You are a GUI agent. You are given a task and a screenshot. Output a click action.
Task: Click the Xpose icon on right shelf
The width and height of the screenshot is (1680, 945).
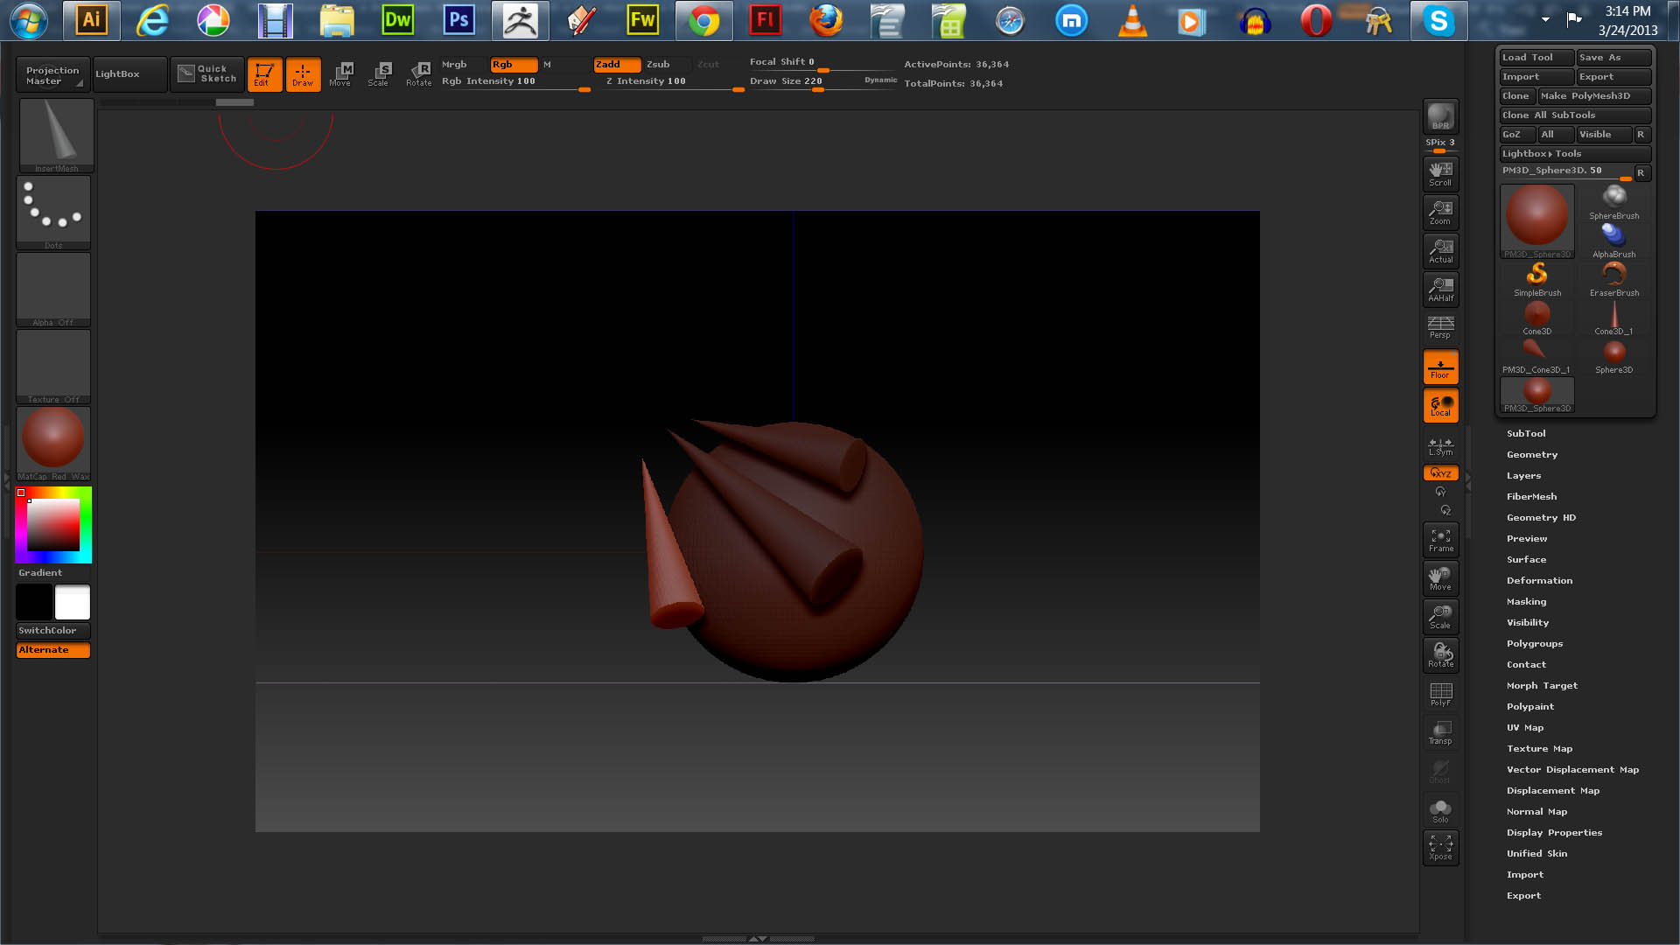[1440, 844]
